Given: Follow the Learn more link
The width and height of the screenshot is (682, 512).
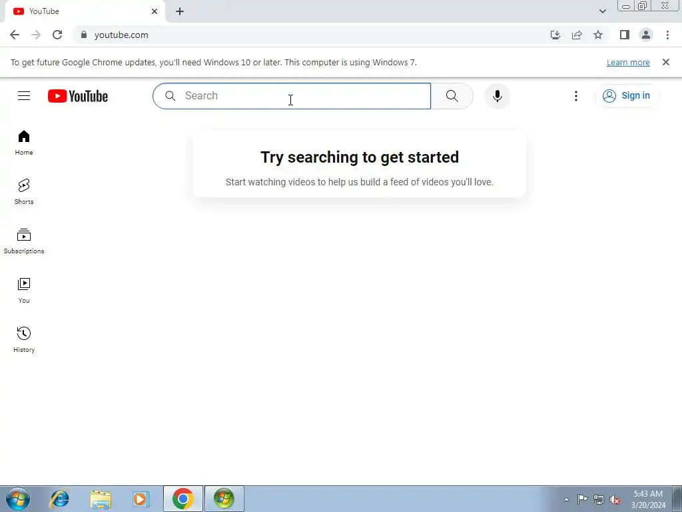Looking at the screenshot, I should click(x=628, y=62).
